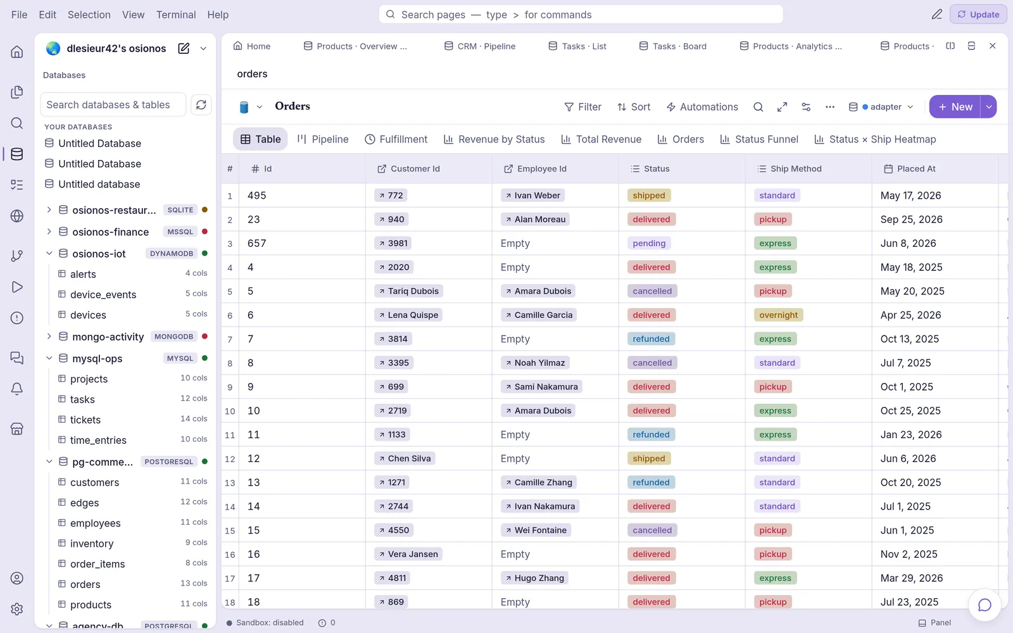Open the notifications bell icon
The image size is (1013, 633).
(17, 389)
